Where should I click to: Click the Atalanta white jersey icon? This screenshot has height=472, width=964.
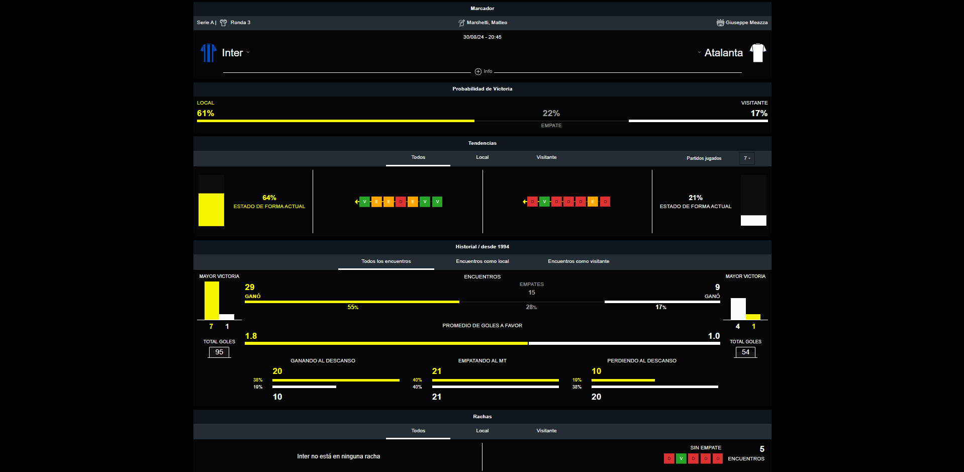(x=757, y=53)
